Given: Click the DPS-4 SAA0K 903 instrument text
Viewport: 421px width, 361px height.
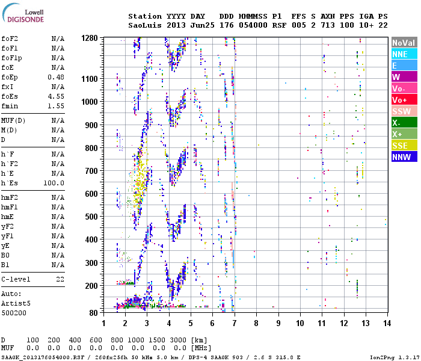Looking at the screenshot, I should coord(215,357).
